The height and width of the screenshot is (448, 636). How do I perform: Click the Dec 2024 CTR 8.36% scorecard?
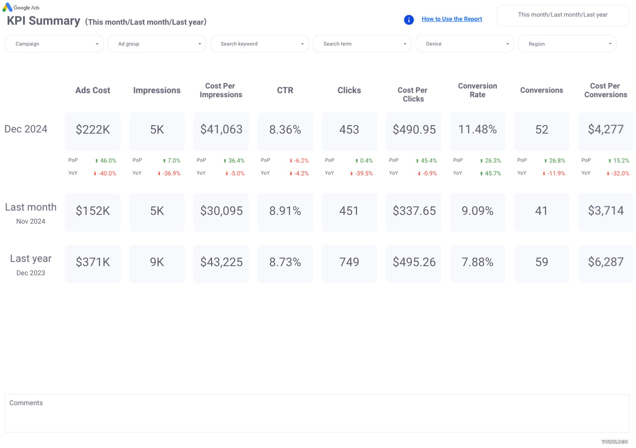(285, 131)
